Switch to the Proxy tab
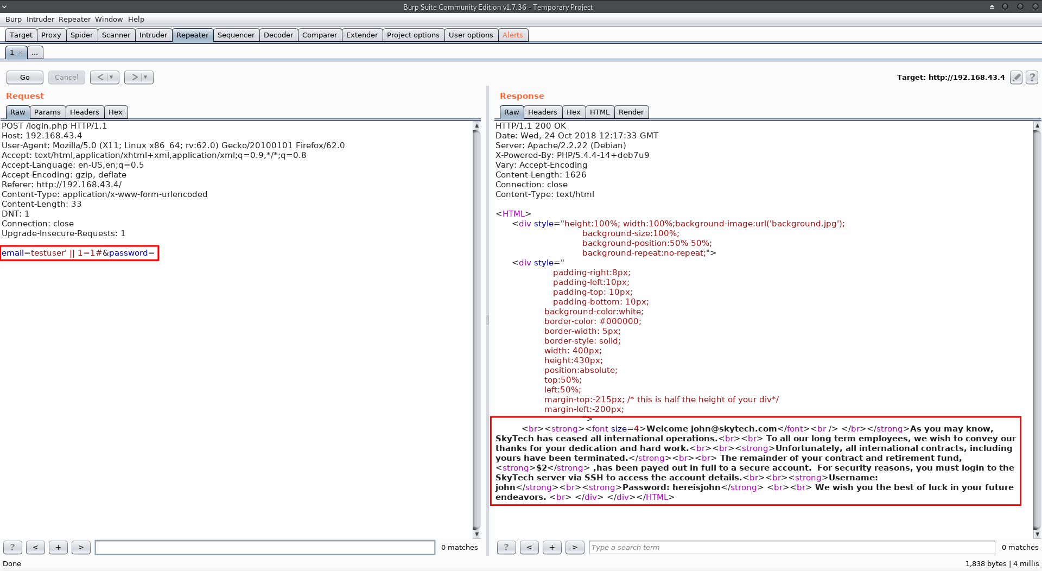This screenshot has height=571, width=1042. [51, 35]
